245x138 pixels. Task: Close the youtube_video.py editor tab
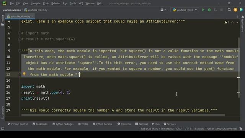33,16
